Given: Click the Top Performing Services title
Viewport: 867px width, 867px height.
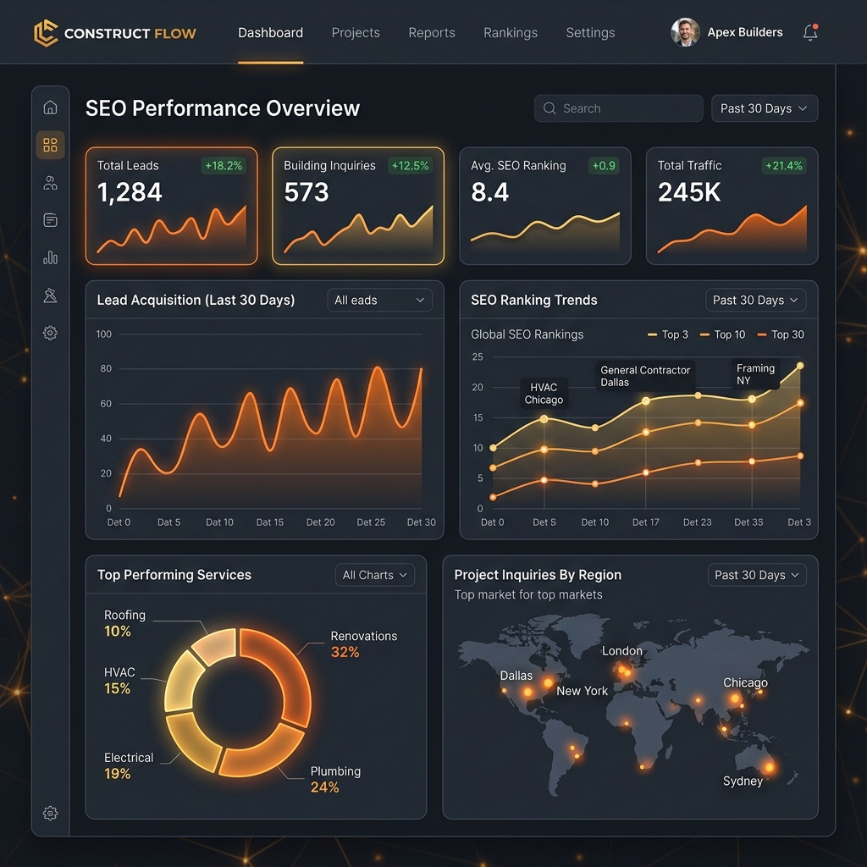Looking at the screenshot, I should click(x=174, y=575).
